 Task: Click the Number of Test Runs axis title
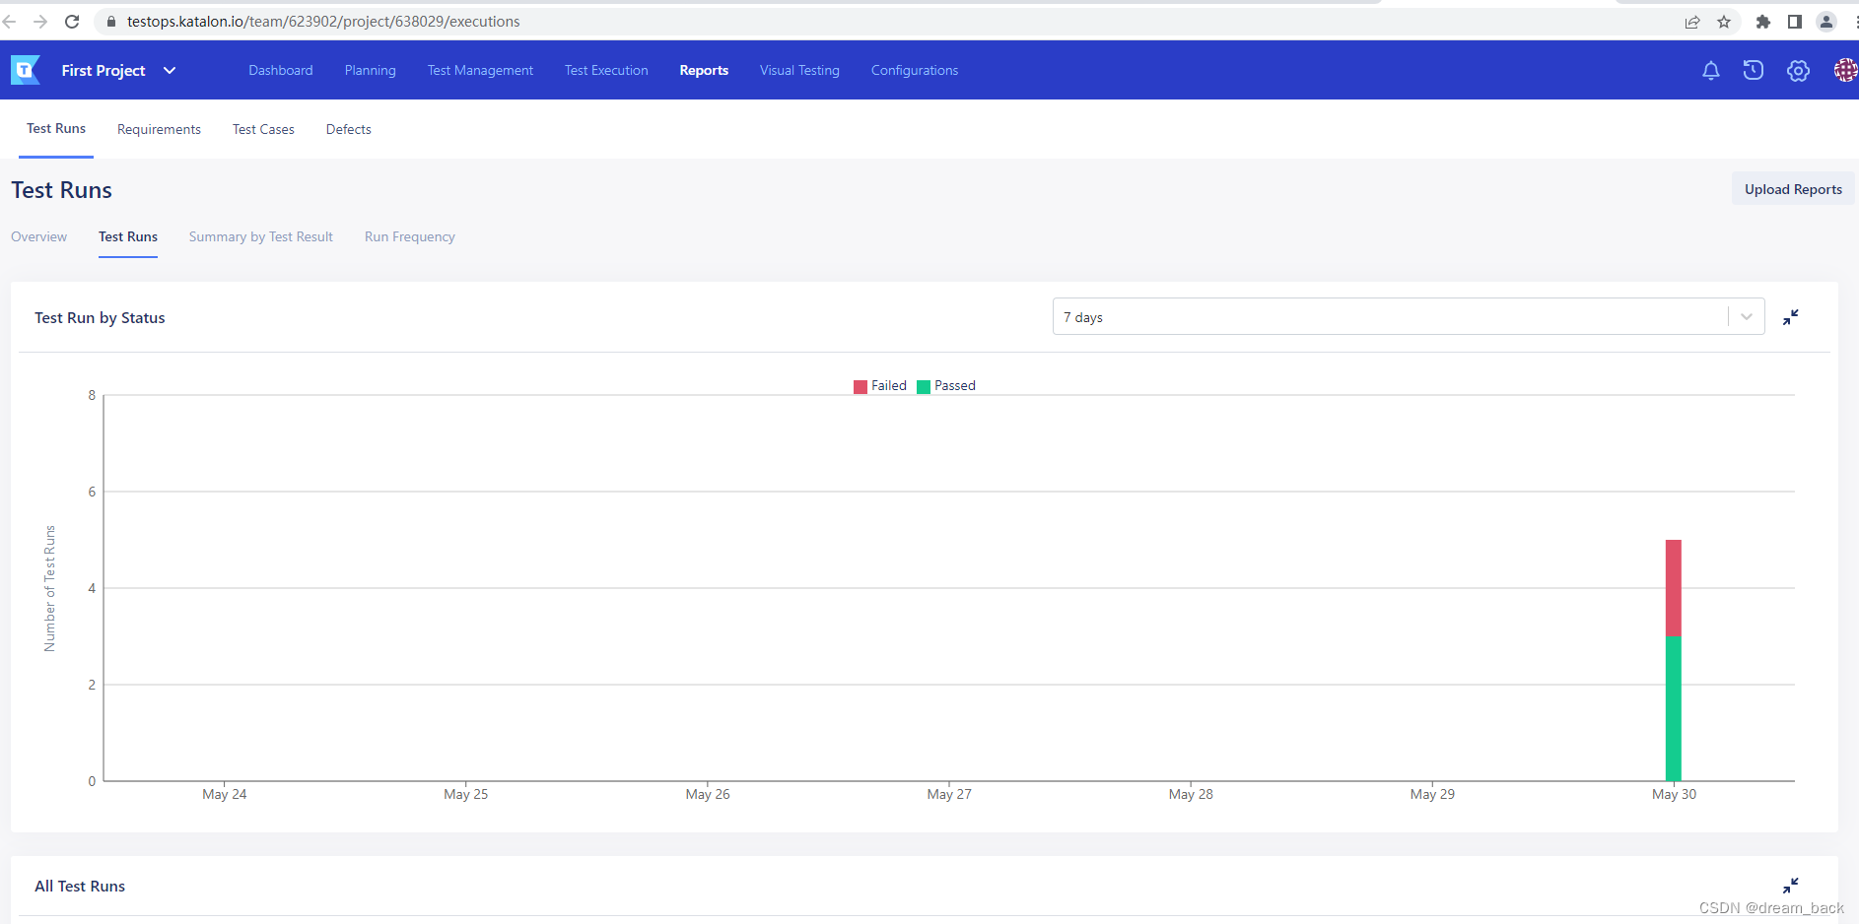point(50,588)
